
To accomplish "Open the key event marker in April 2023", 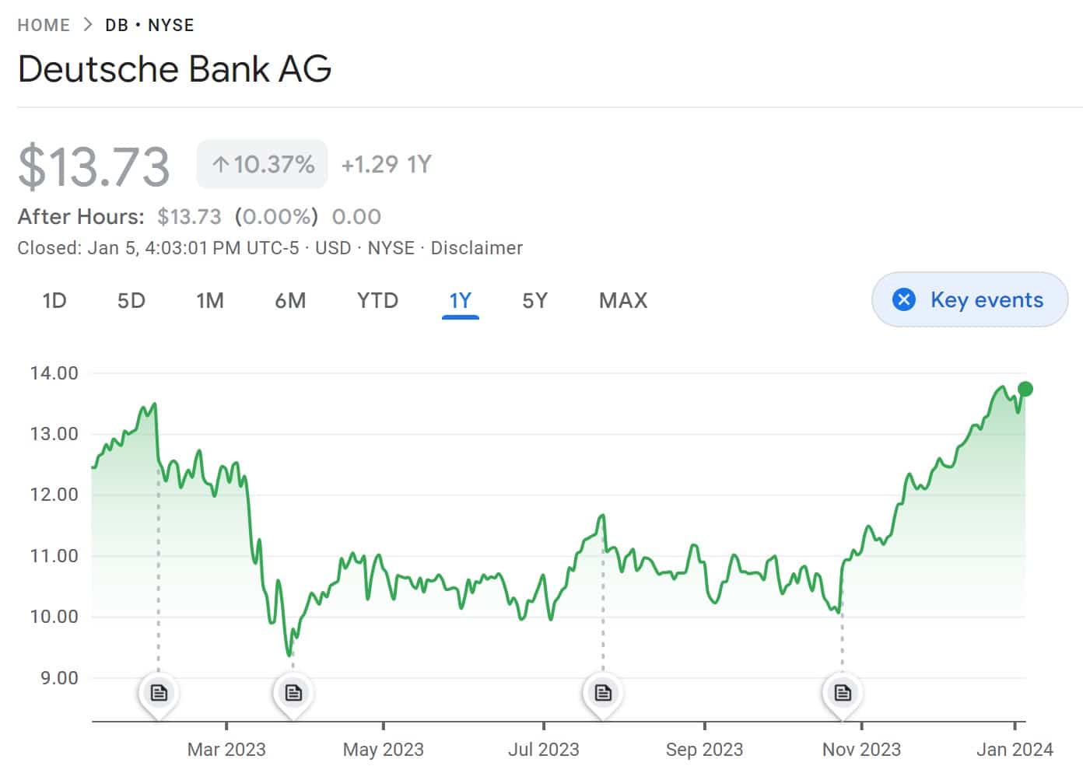I will pos(293,691).
